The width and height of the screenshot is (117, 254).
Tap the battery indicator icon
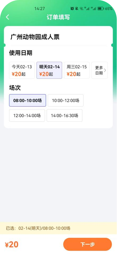pyautogui.click(x=101, y=9)
